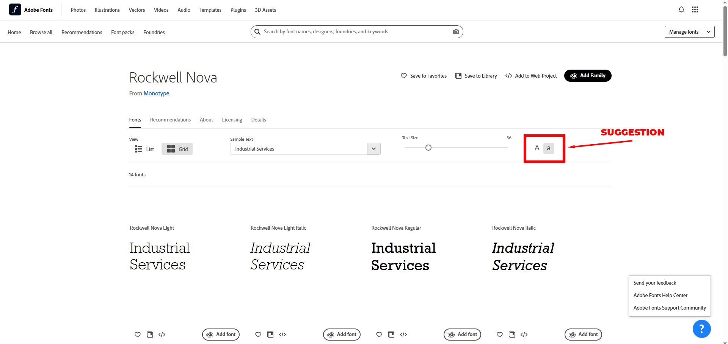Web project code icon for Light Italic
Image resolution: width=728 pixels, height=344 pixels.
(282, 335)
